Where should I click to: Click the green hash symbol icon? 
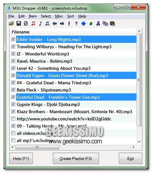pos(91,24)
